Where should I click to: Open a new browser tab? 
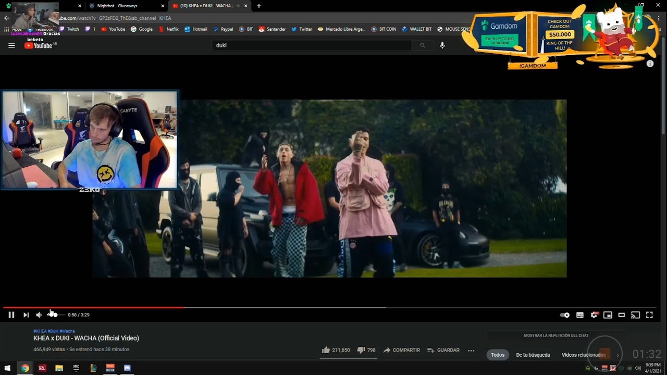pyautogui.click(x=259, y=6)
